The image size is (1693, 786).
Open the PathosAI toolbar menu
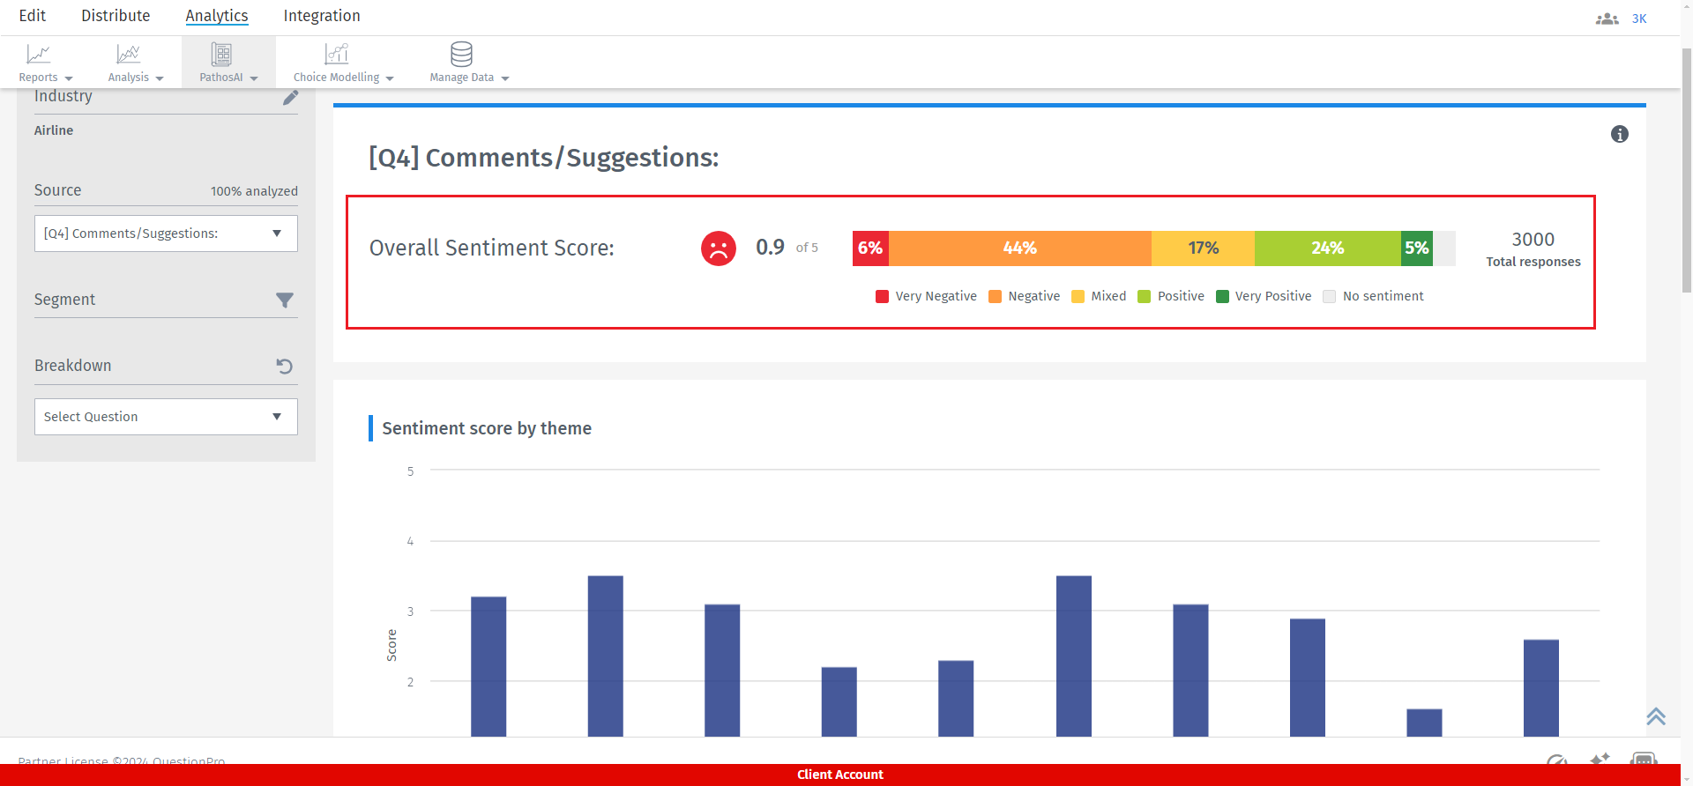tap(228, 63)
